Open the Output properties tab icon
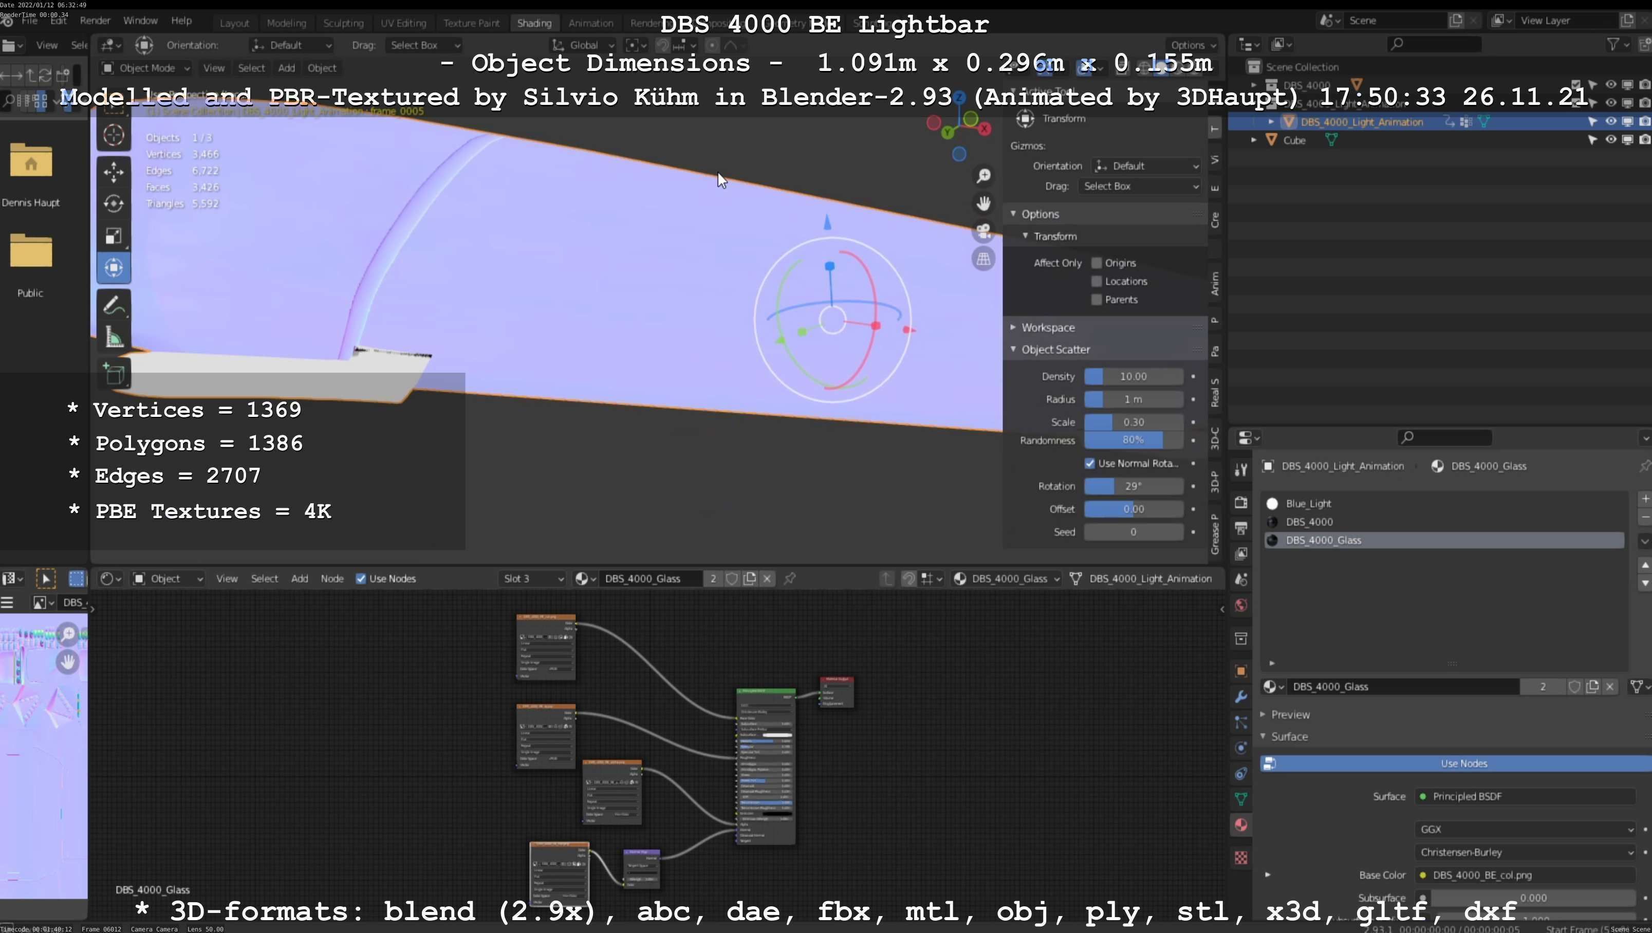The width and height of the screenshot is (1652, 933). tap(1241, 528)
